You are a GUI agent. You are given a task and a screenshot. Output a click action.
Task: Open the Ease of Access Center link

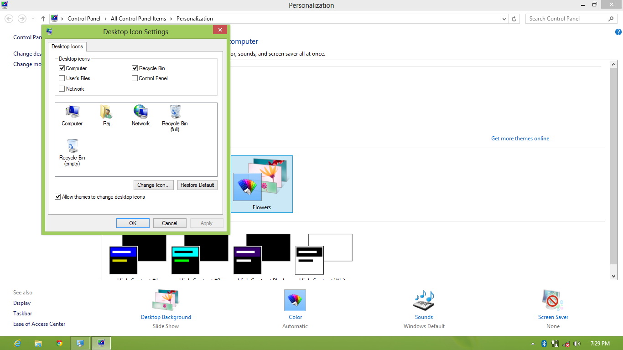pos(39,324)
